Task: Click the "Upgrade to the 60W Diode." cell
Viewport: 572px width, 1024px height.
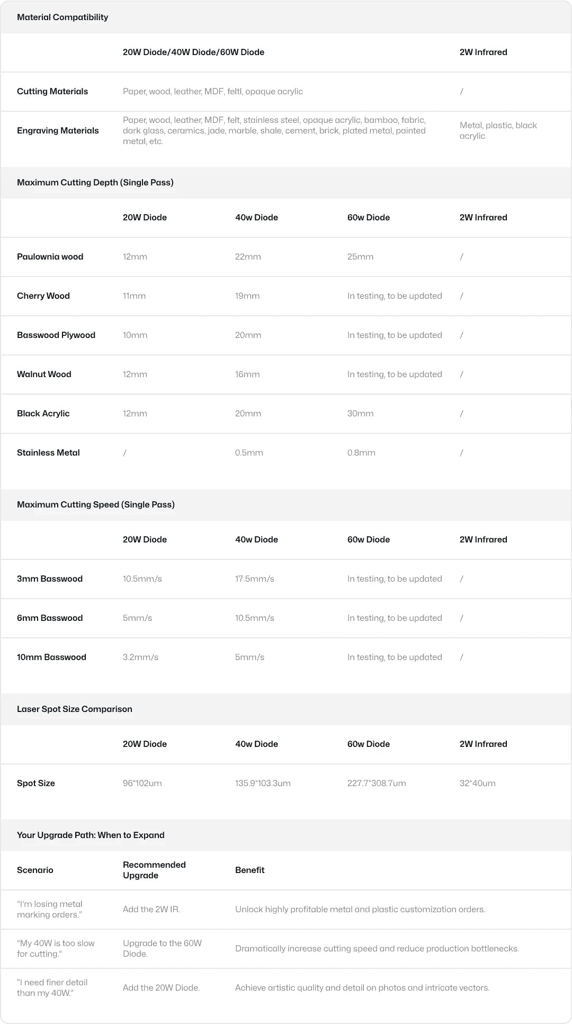Action: (162, 948)
